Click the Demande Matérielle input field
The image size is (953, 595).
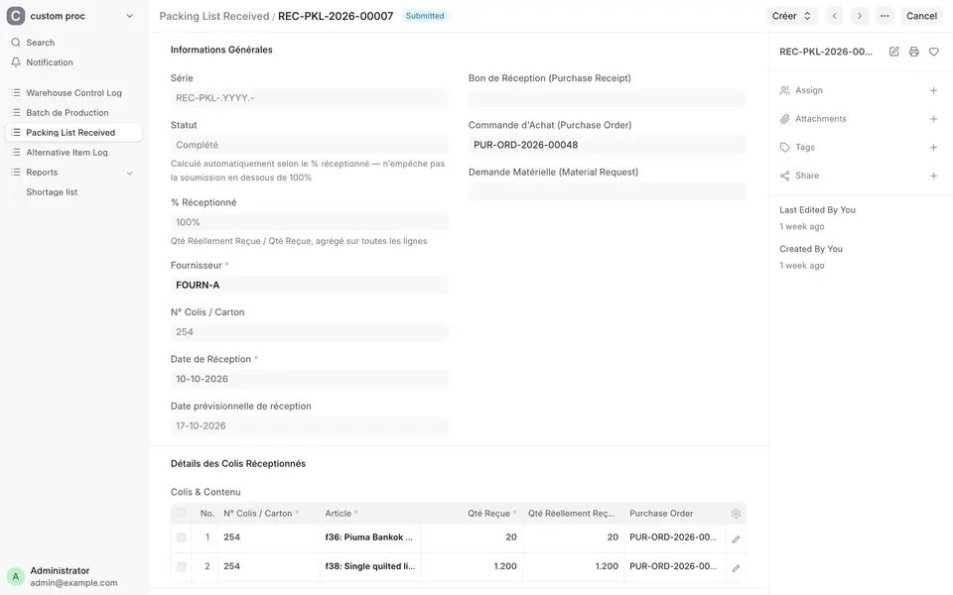[x=608, y=191]
